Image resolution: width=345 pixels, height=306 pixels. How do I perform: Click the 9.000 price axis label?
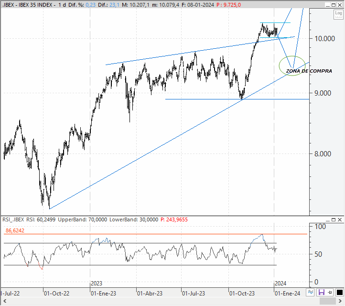coord(323,93)
